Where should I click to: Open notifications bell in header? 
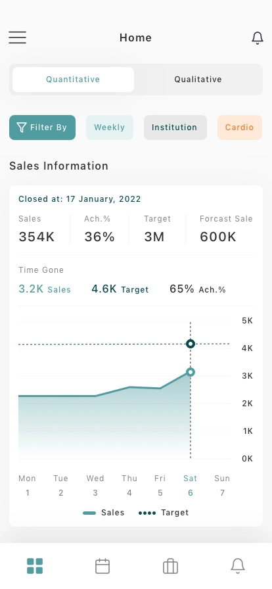pyautogui.click(x=258, y=38)
